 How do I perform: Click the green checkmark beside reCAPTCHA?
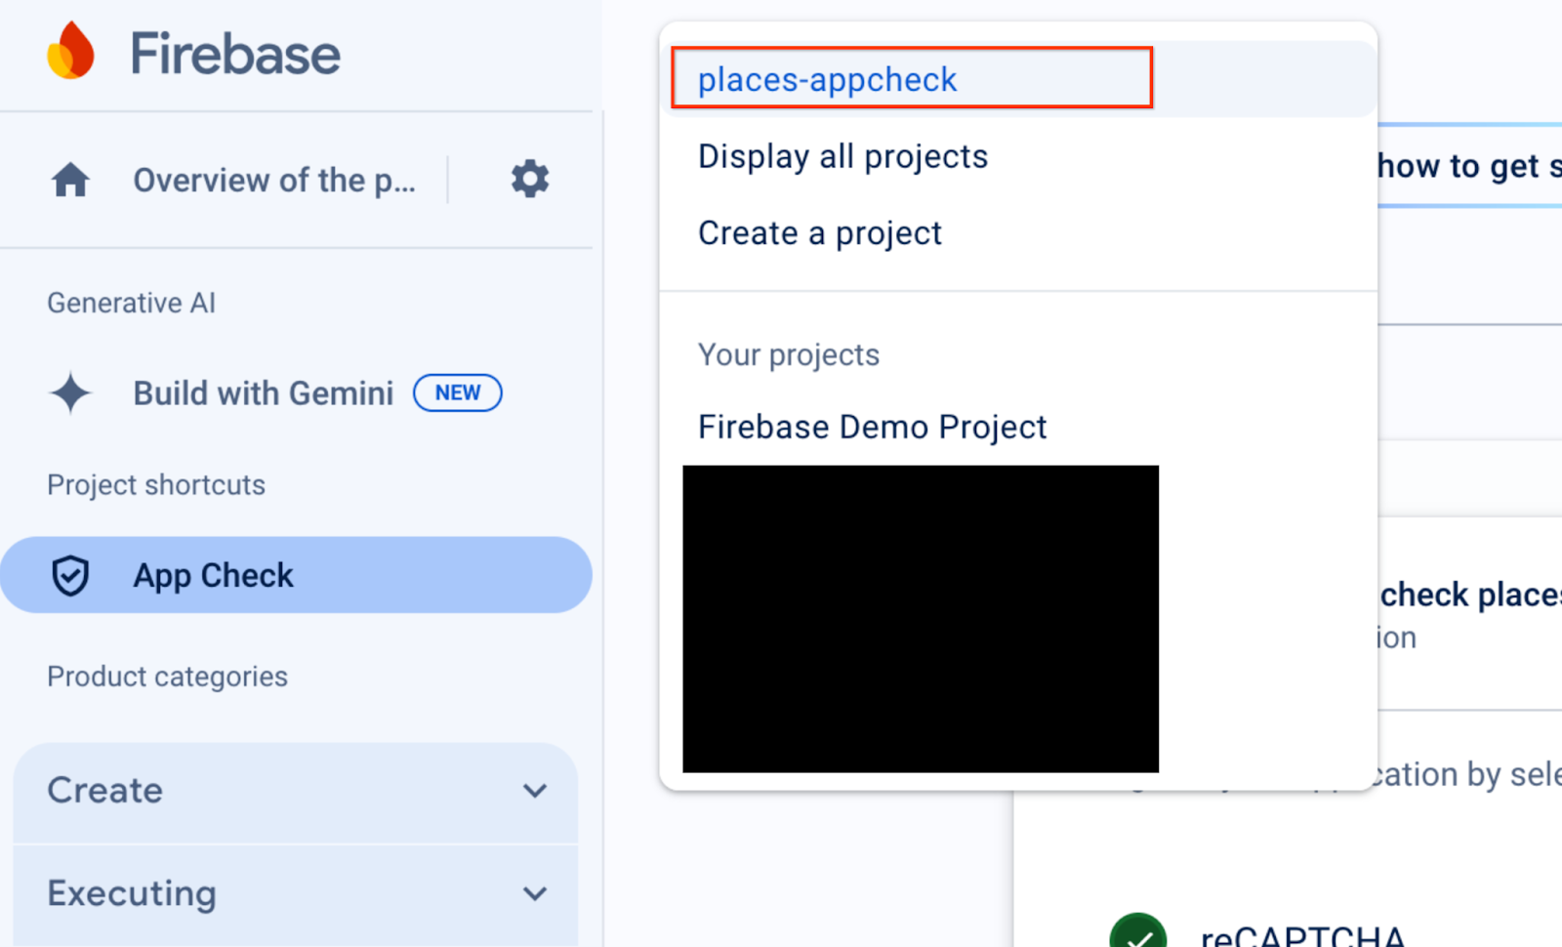pyautogui.click(x=1137, y=932)
